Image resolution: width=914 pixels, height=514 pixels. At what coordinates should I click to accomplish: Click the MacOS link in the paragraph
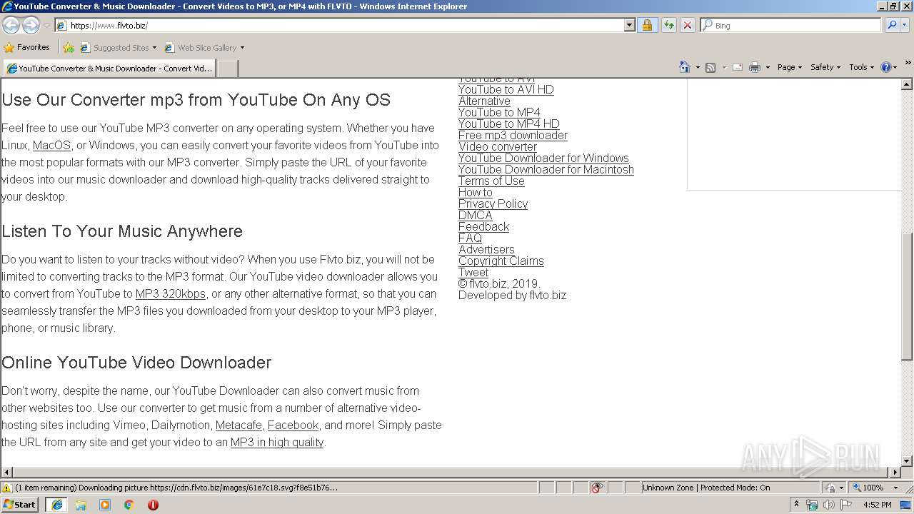pos(51,145)
